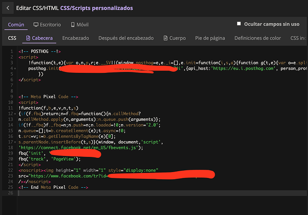Open the Encabezado section tab

pos(75,38)
